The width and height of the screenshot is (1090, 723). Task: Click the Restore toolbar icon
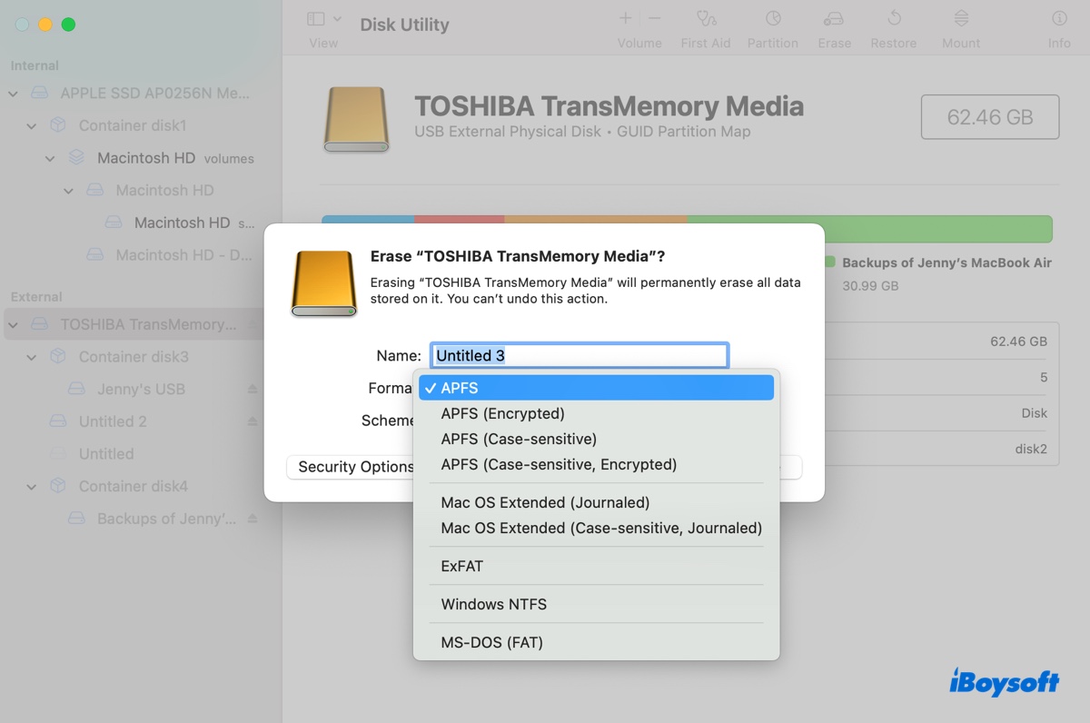point(893,19)
